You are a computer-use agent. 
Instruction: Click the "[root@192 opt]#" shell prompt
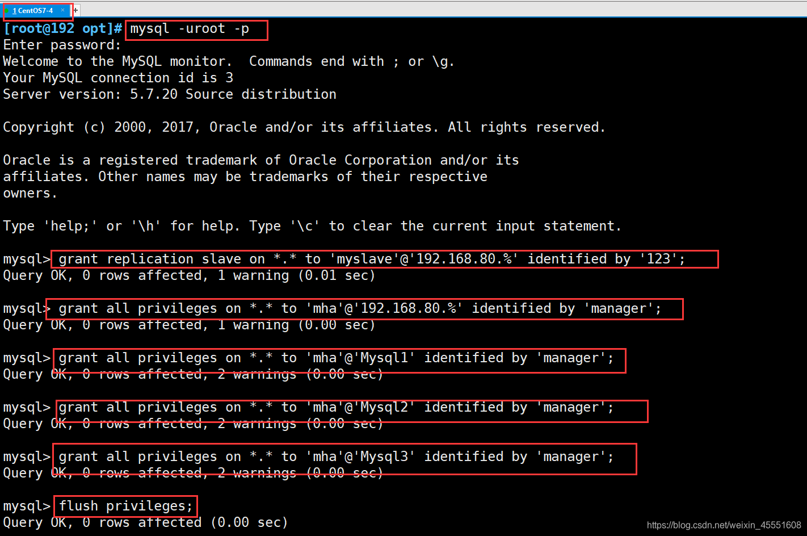62,29
